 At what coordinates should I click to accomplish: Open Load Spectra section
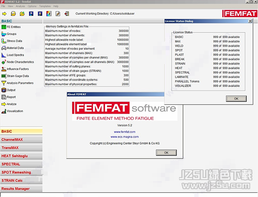coord(13,55)
